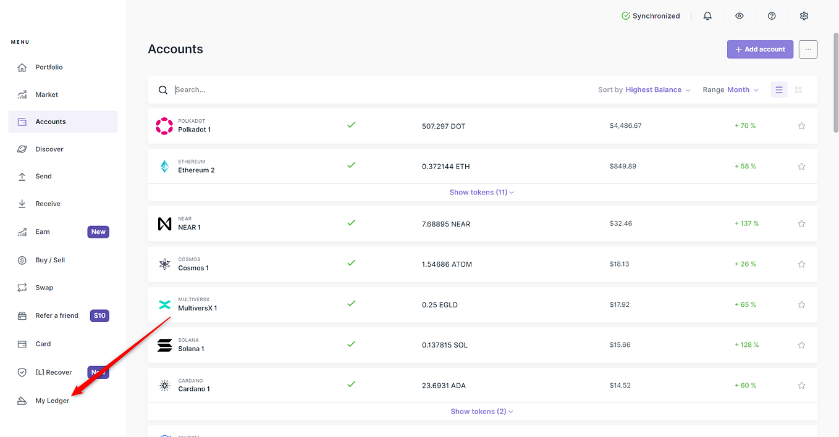Image resolution: width=839 pixels, height=437 pixels.
Task: Open My Ledger in the menu
Action: click(63, 401)
